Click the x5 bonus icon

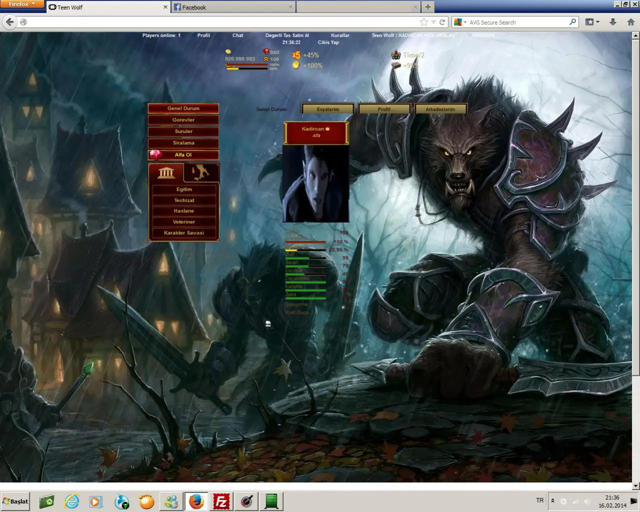[296, 55]
